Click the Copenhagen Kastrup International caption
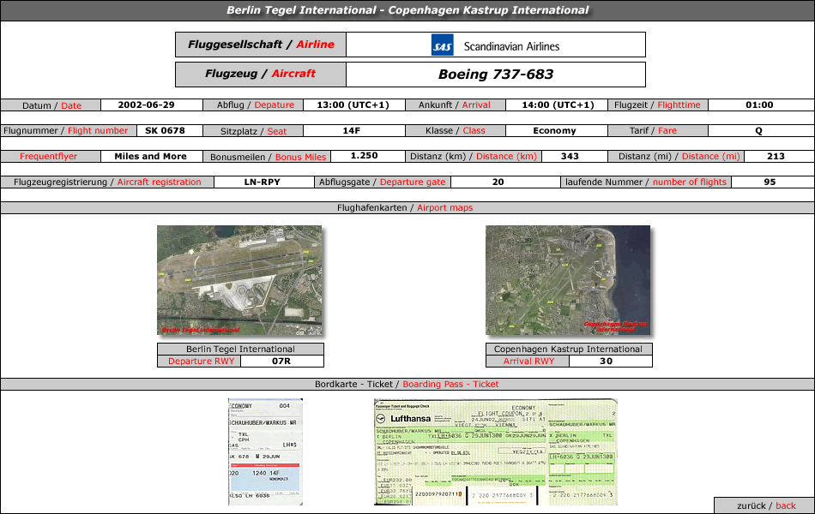The image size is (815, 514). coord(568,349)
